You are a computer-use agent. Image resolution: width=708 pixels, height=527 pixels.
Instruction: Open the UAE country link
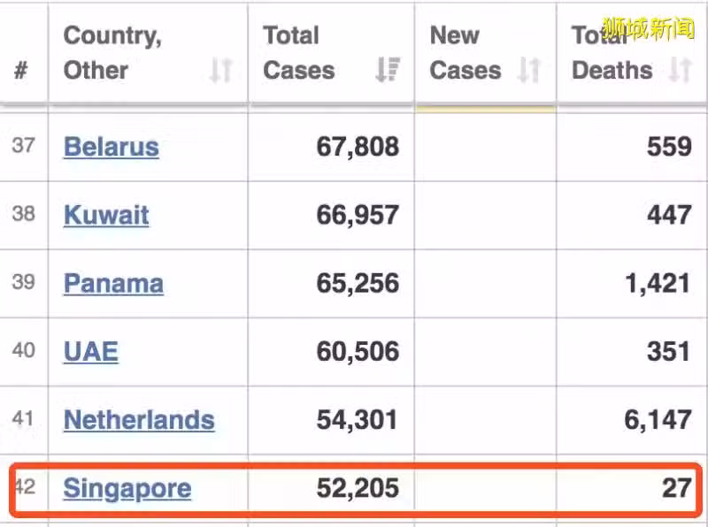point(91,352)
